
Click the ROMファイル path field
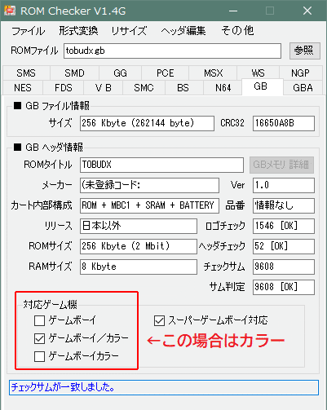tap(172, 51)
